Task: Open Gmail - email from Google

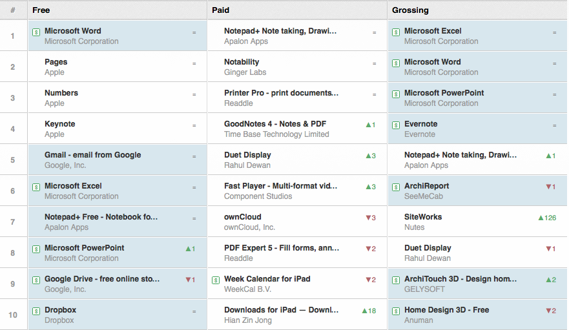Action: [x=92, y=155]
